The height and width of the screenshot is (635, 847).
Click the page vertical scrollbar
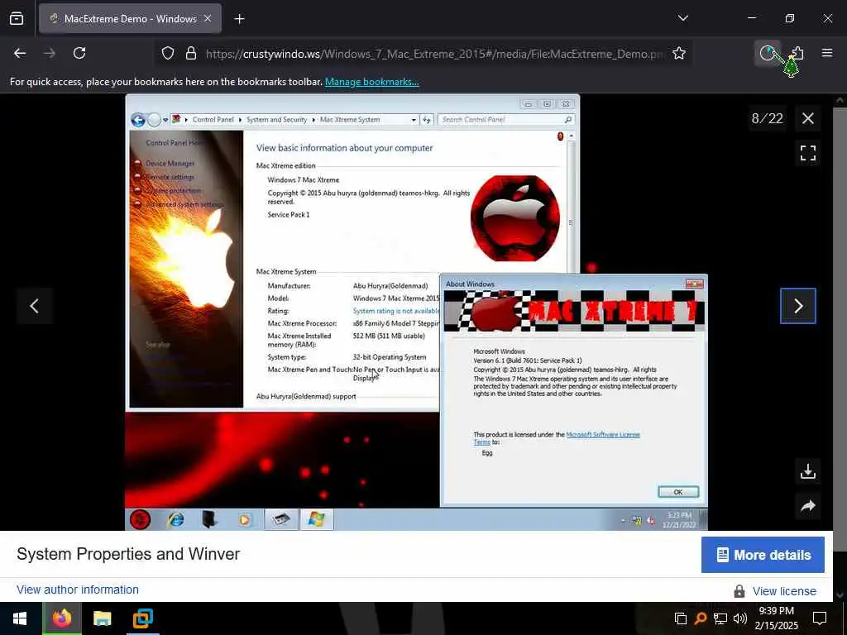[x=840, y=346]
